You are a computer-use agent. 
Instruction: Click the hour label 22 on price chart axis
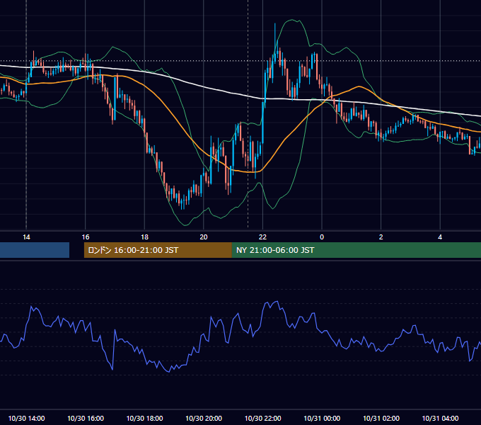tap(263, 237)
